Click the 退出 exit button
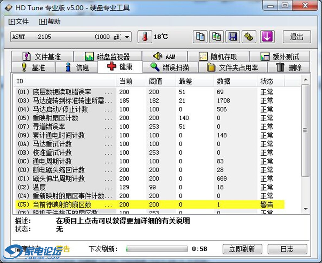Image resolution: width=322 pixels, height=263 pixels. (x=297, y=37)
